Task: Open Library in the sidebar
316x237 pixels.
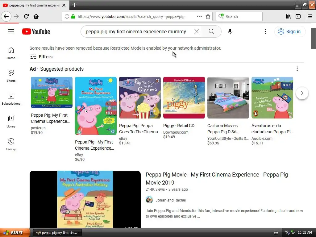Action: coord(11,122)
